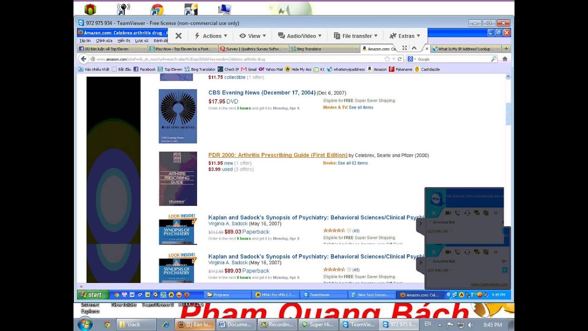
Task: Toggle fullscreen icon on TeamViewer toolbar
Action: 405,48
